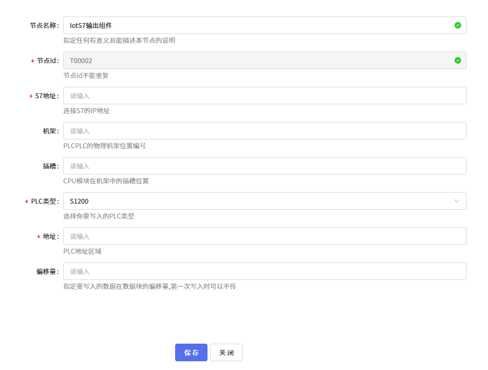
Task: Click the red asterisk before S7地址 label
Action: click(x=31, y=96)
